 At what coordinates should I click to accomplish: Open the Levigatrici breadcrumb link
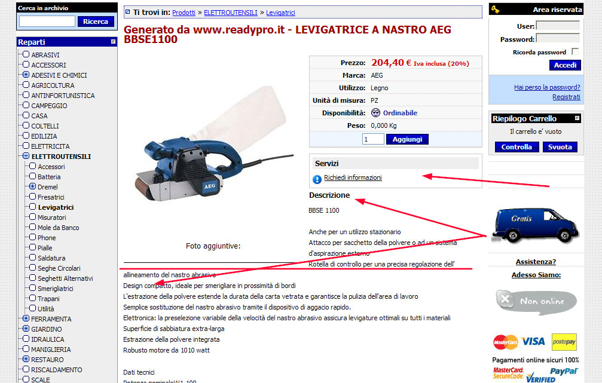pyautogui.click(x=280, y=13)
